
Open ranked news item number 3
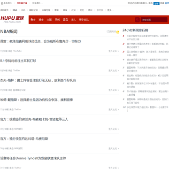[x=147, y=54]
